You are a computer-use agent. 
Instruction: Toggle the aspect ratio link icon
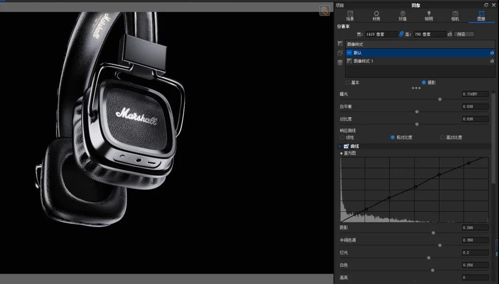coord(401,34)
